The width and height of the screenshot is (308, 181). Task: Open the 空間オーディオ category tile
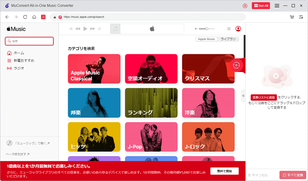coord(151,69)
